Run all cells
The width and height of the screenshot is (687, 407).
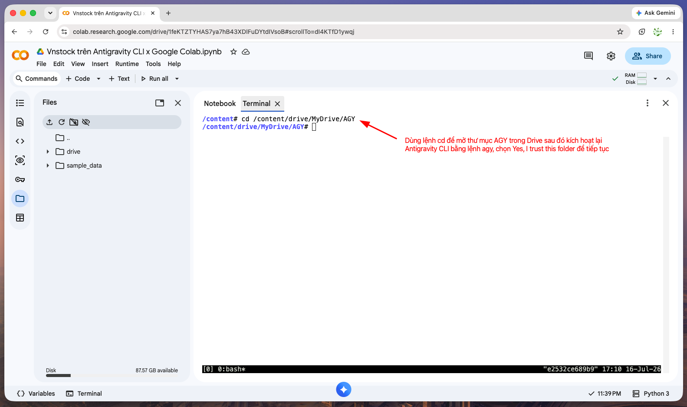click(155, 79)
